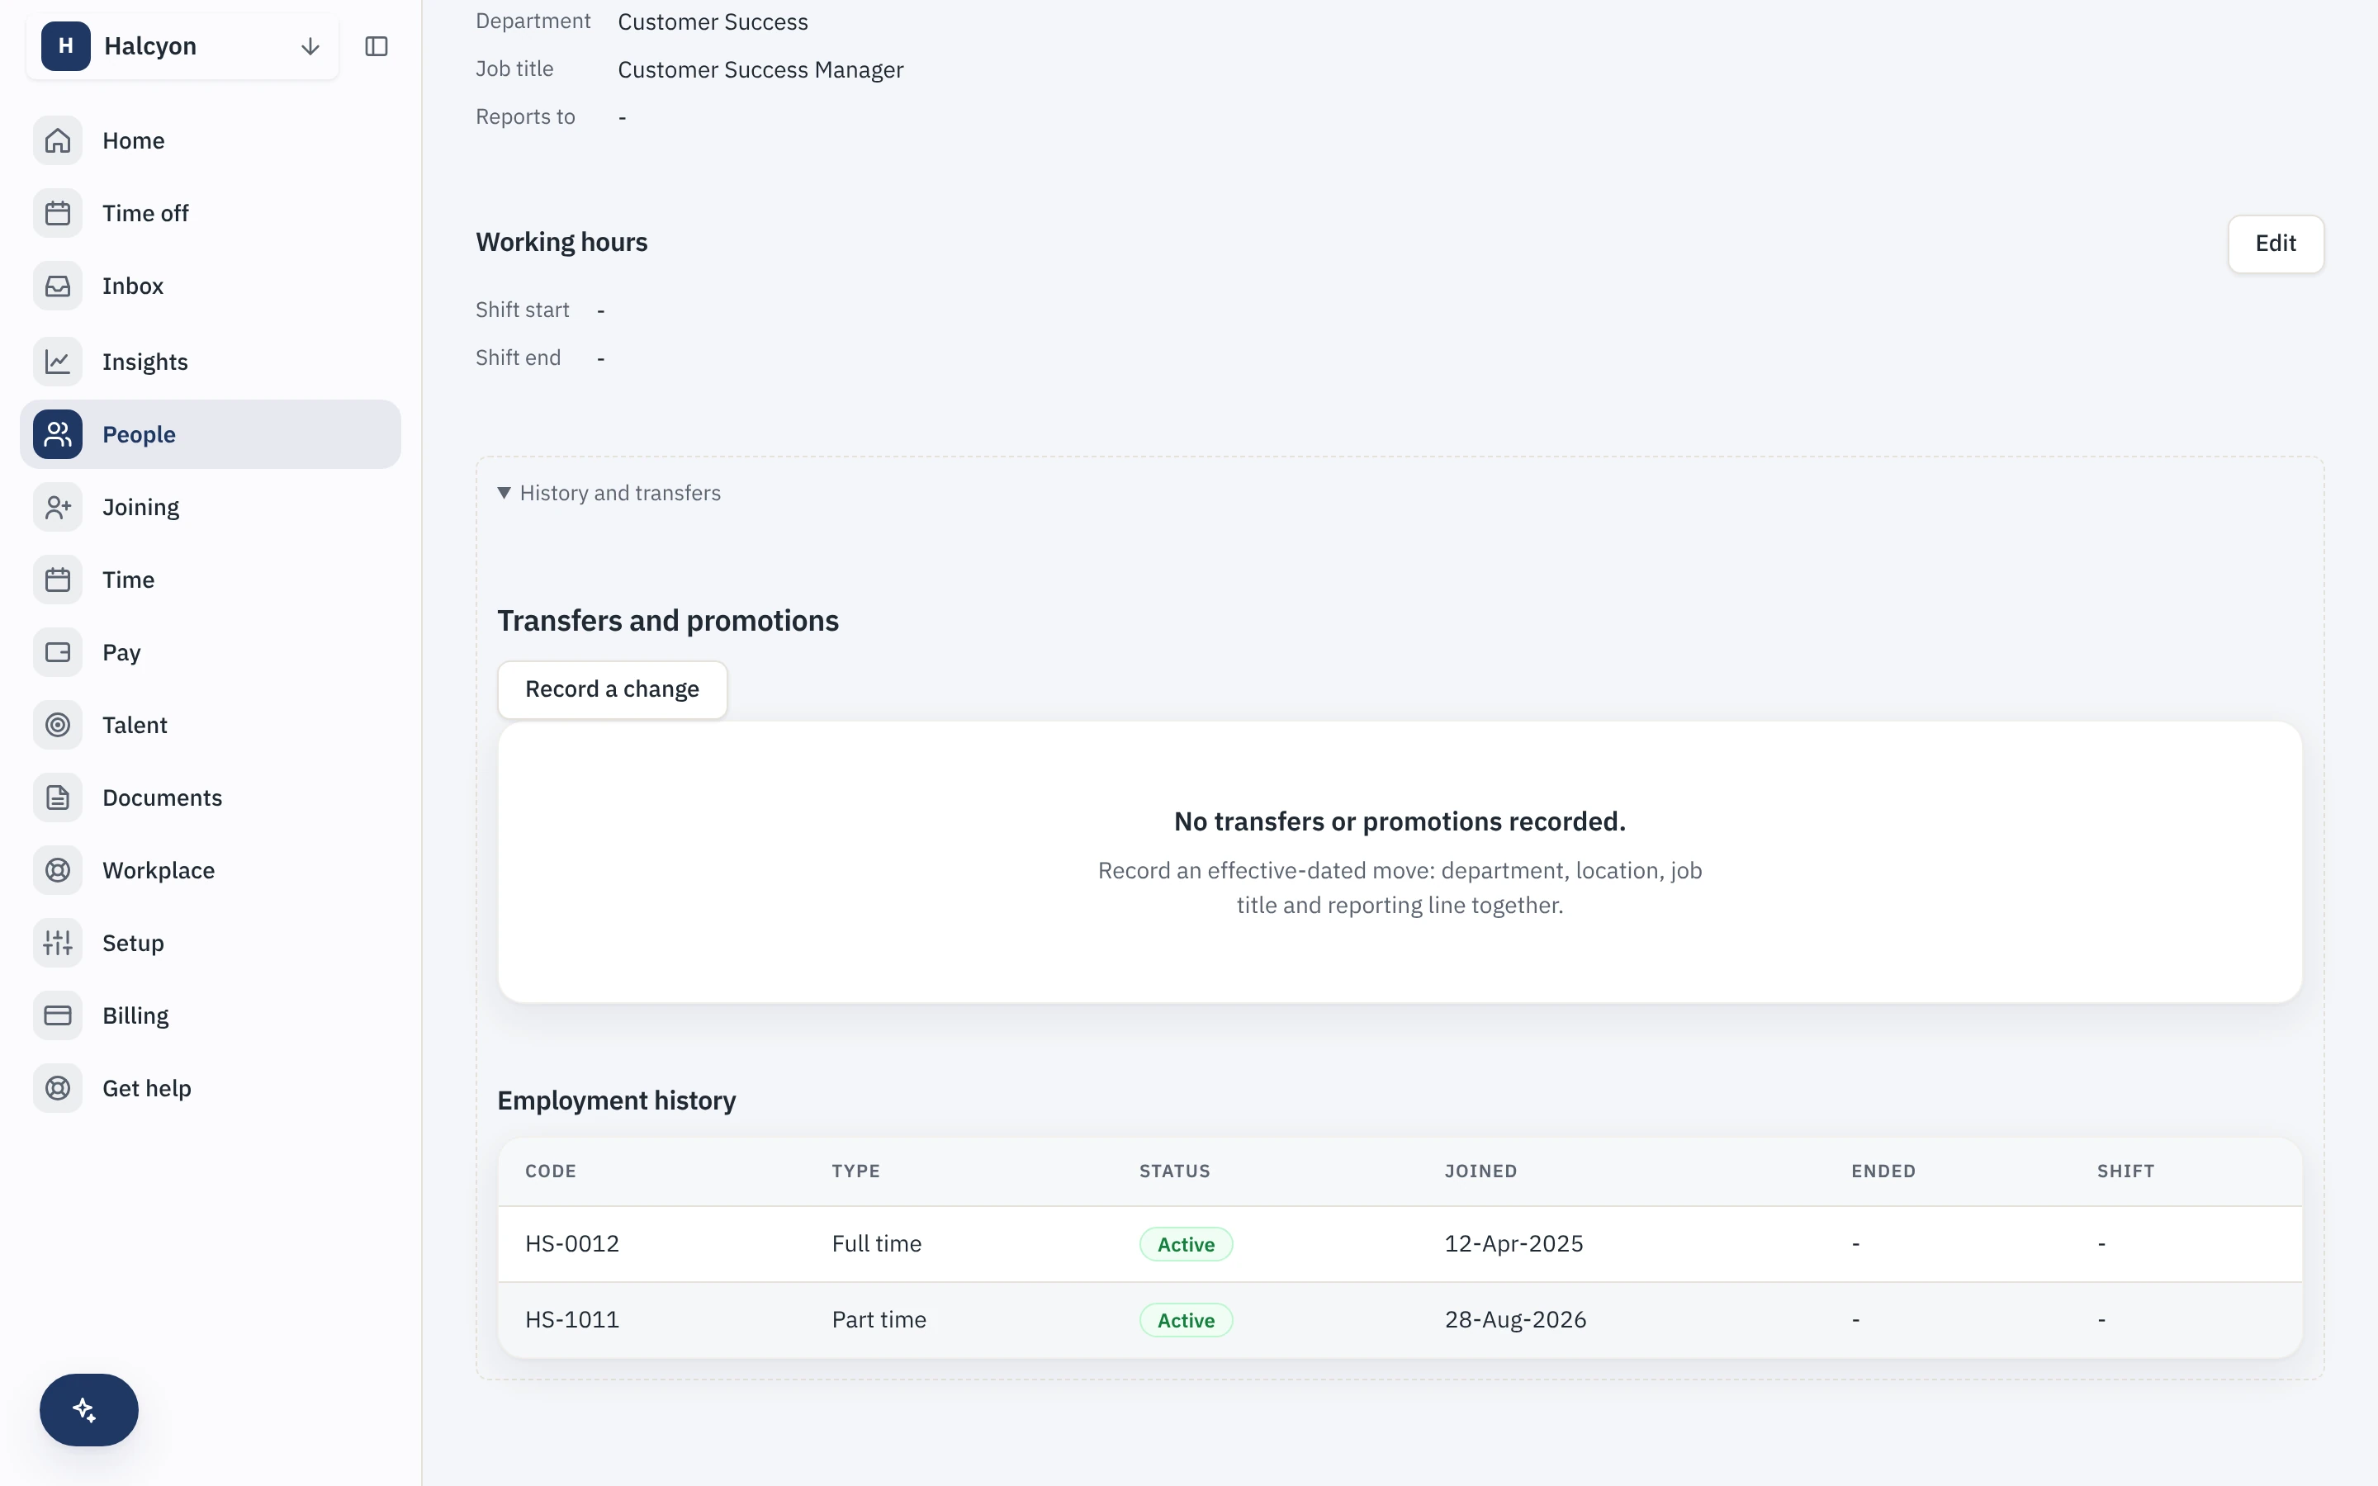Collapse the History and transfers section

pos(609,492)
